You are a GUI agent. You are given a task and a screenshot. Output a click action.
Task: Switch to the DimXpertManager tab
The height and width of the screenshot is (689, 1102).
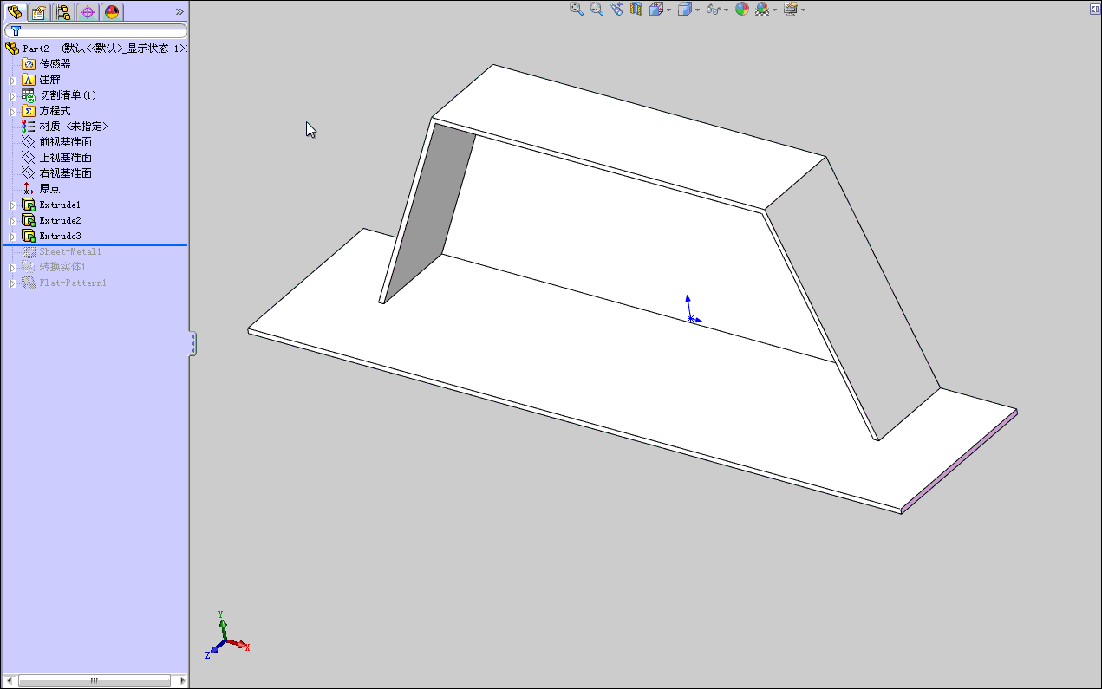(88, 12)
